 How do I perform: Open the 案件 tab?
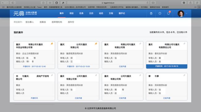(62, 13)
